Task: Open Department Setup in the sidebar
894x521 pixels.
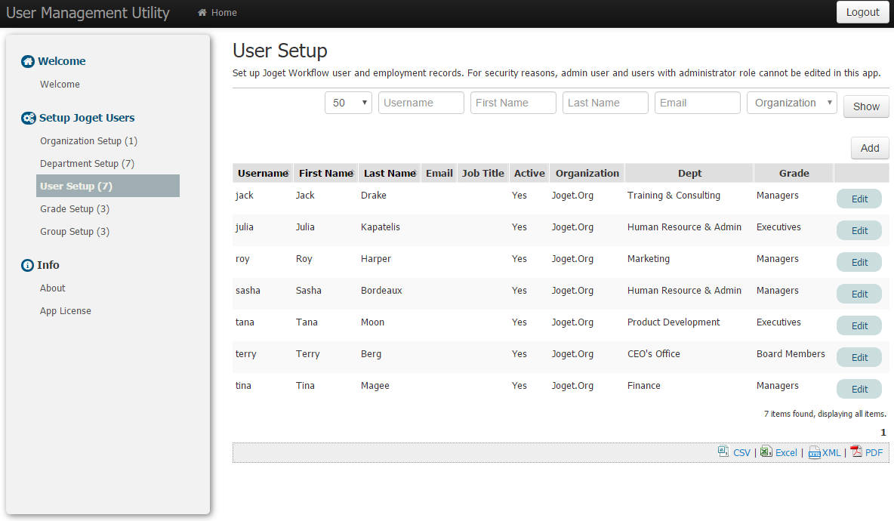Action: tap(87, 164)
